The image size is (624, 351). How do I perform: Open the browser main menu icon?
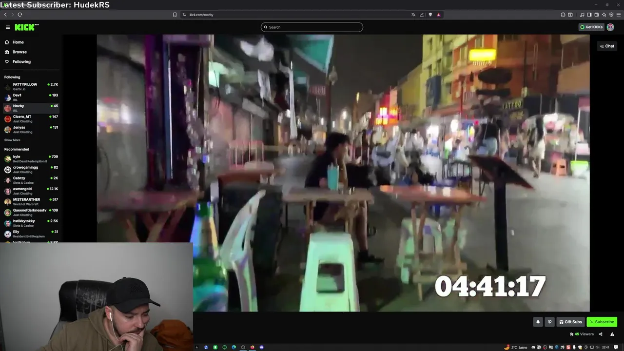point(619,15)
